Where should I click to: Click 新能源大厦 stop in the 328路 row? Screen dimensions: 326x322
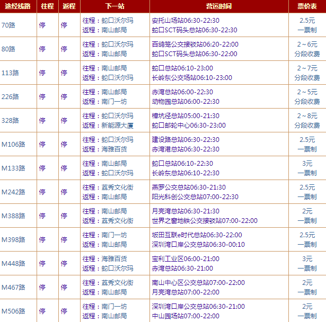[117, 126]
